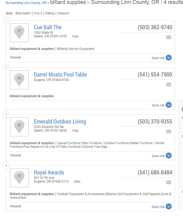This screenshot has height=217, width=183.
Task: Open the map pin thumbnail for Emerald Outdoor Living
Action: tap(19, 127)
